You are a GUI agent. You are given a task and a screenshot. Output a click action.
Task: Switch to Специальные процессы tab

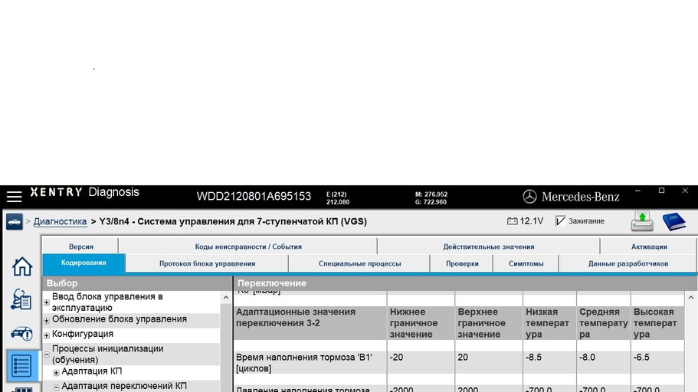pos(359,263)
